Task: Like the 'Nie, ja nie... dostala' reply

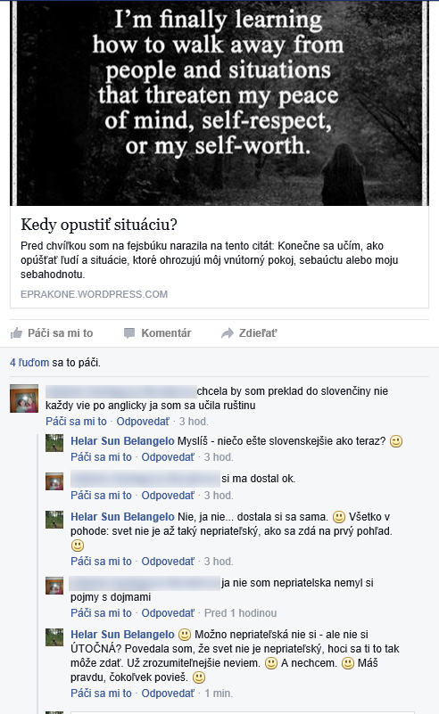Action: (x=101, y=561)
